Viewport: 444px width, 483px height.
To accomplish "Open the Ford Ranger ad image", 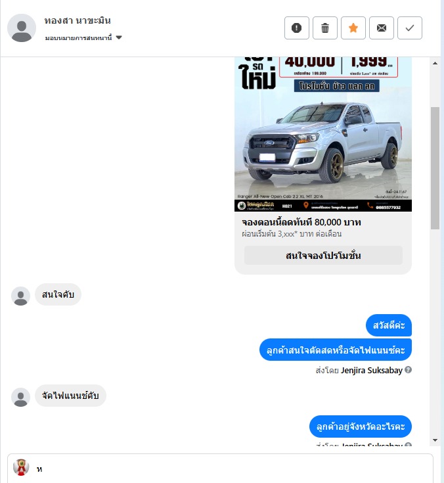I will 323,134.
